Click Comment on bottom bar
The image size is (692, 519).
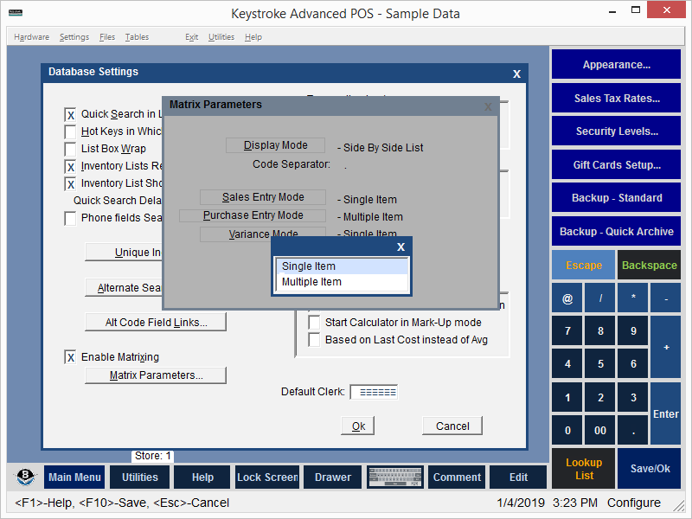click(457, 477)
